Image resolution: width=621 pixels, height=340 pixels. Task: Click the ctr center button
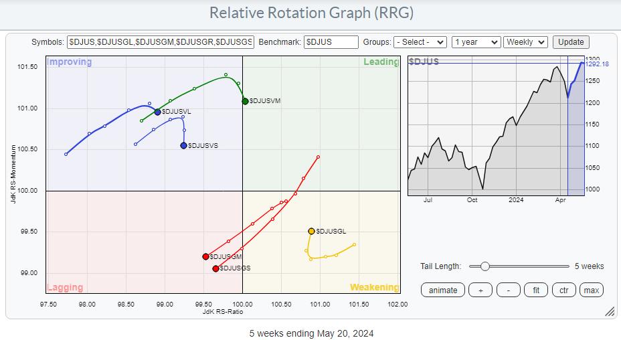[563, 290]
